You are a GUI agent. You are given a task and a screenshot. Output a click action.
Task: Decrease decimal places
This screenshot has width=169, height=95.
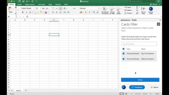97,12
